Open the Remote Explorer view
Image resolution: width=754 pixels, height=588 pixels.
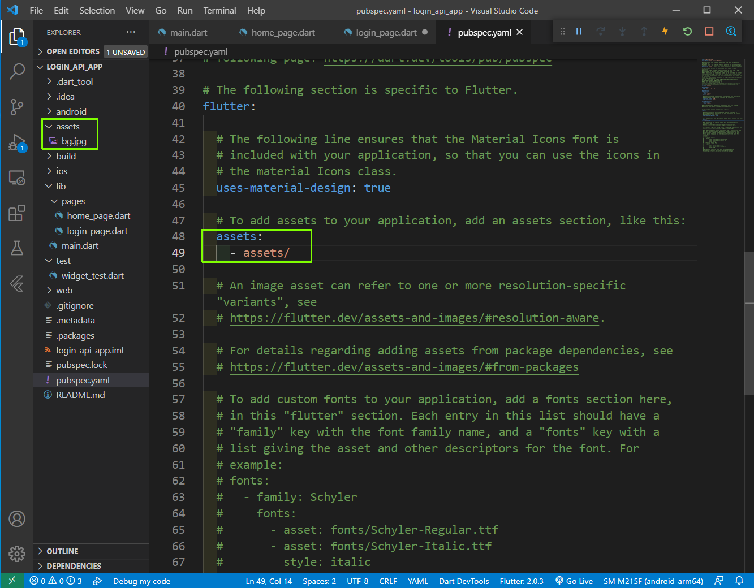tap(17, 178)
